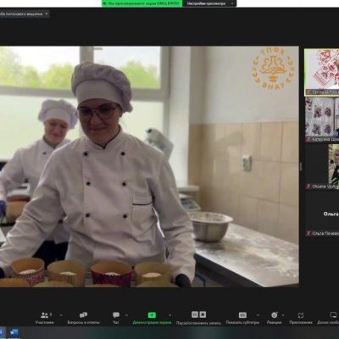Open the blue app icon left of Word
This screenshot has width=339, height=339.
[3, 333]
